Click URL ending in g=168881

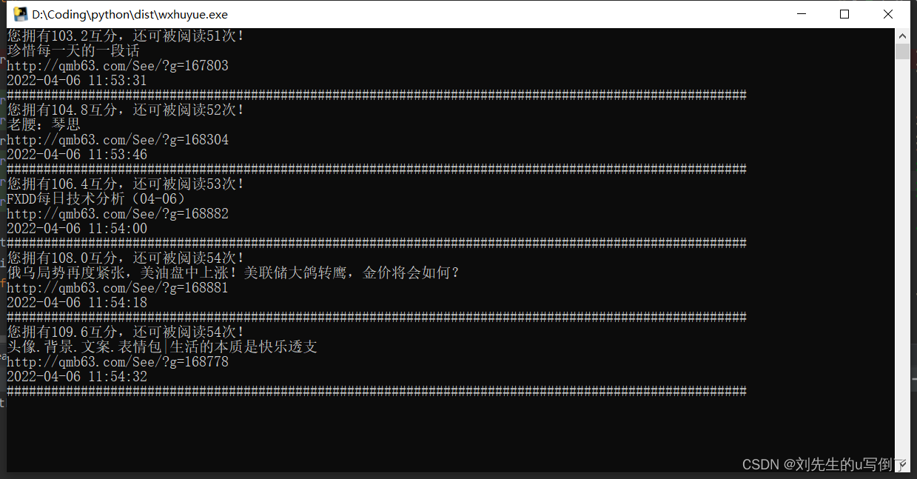(118, 288)
